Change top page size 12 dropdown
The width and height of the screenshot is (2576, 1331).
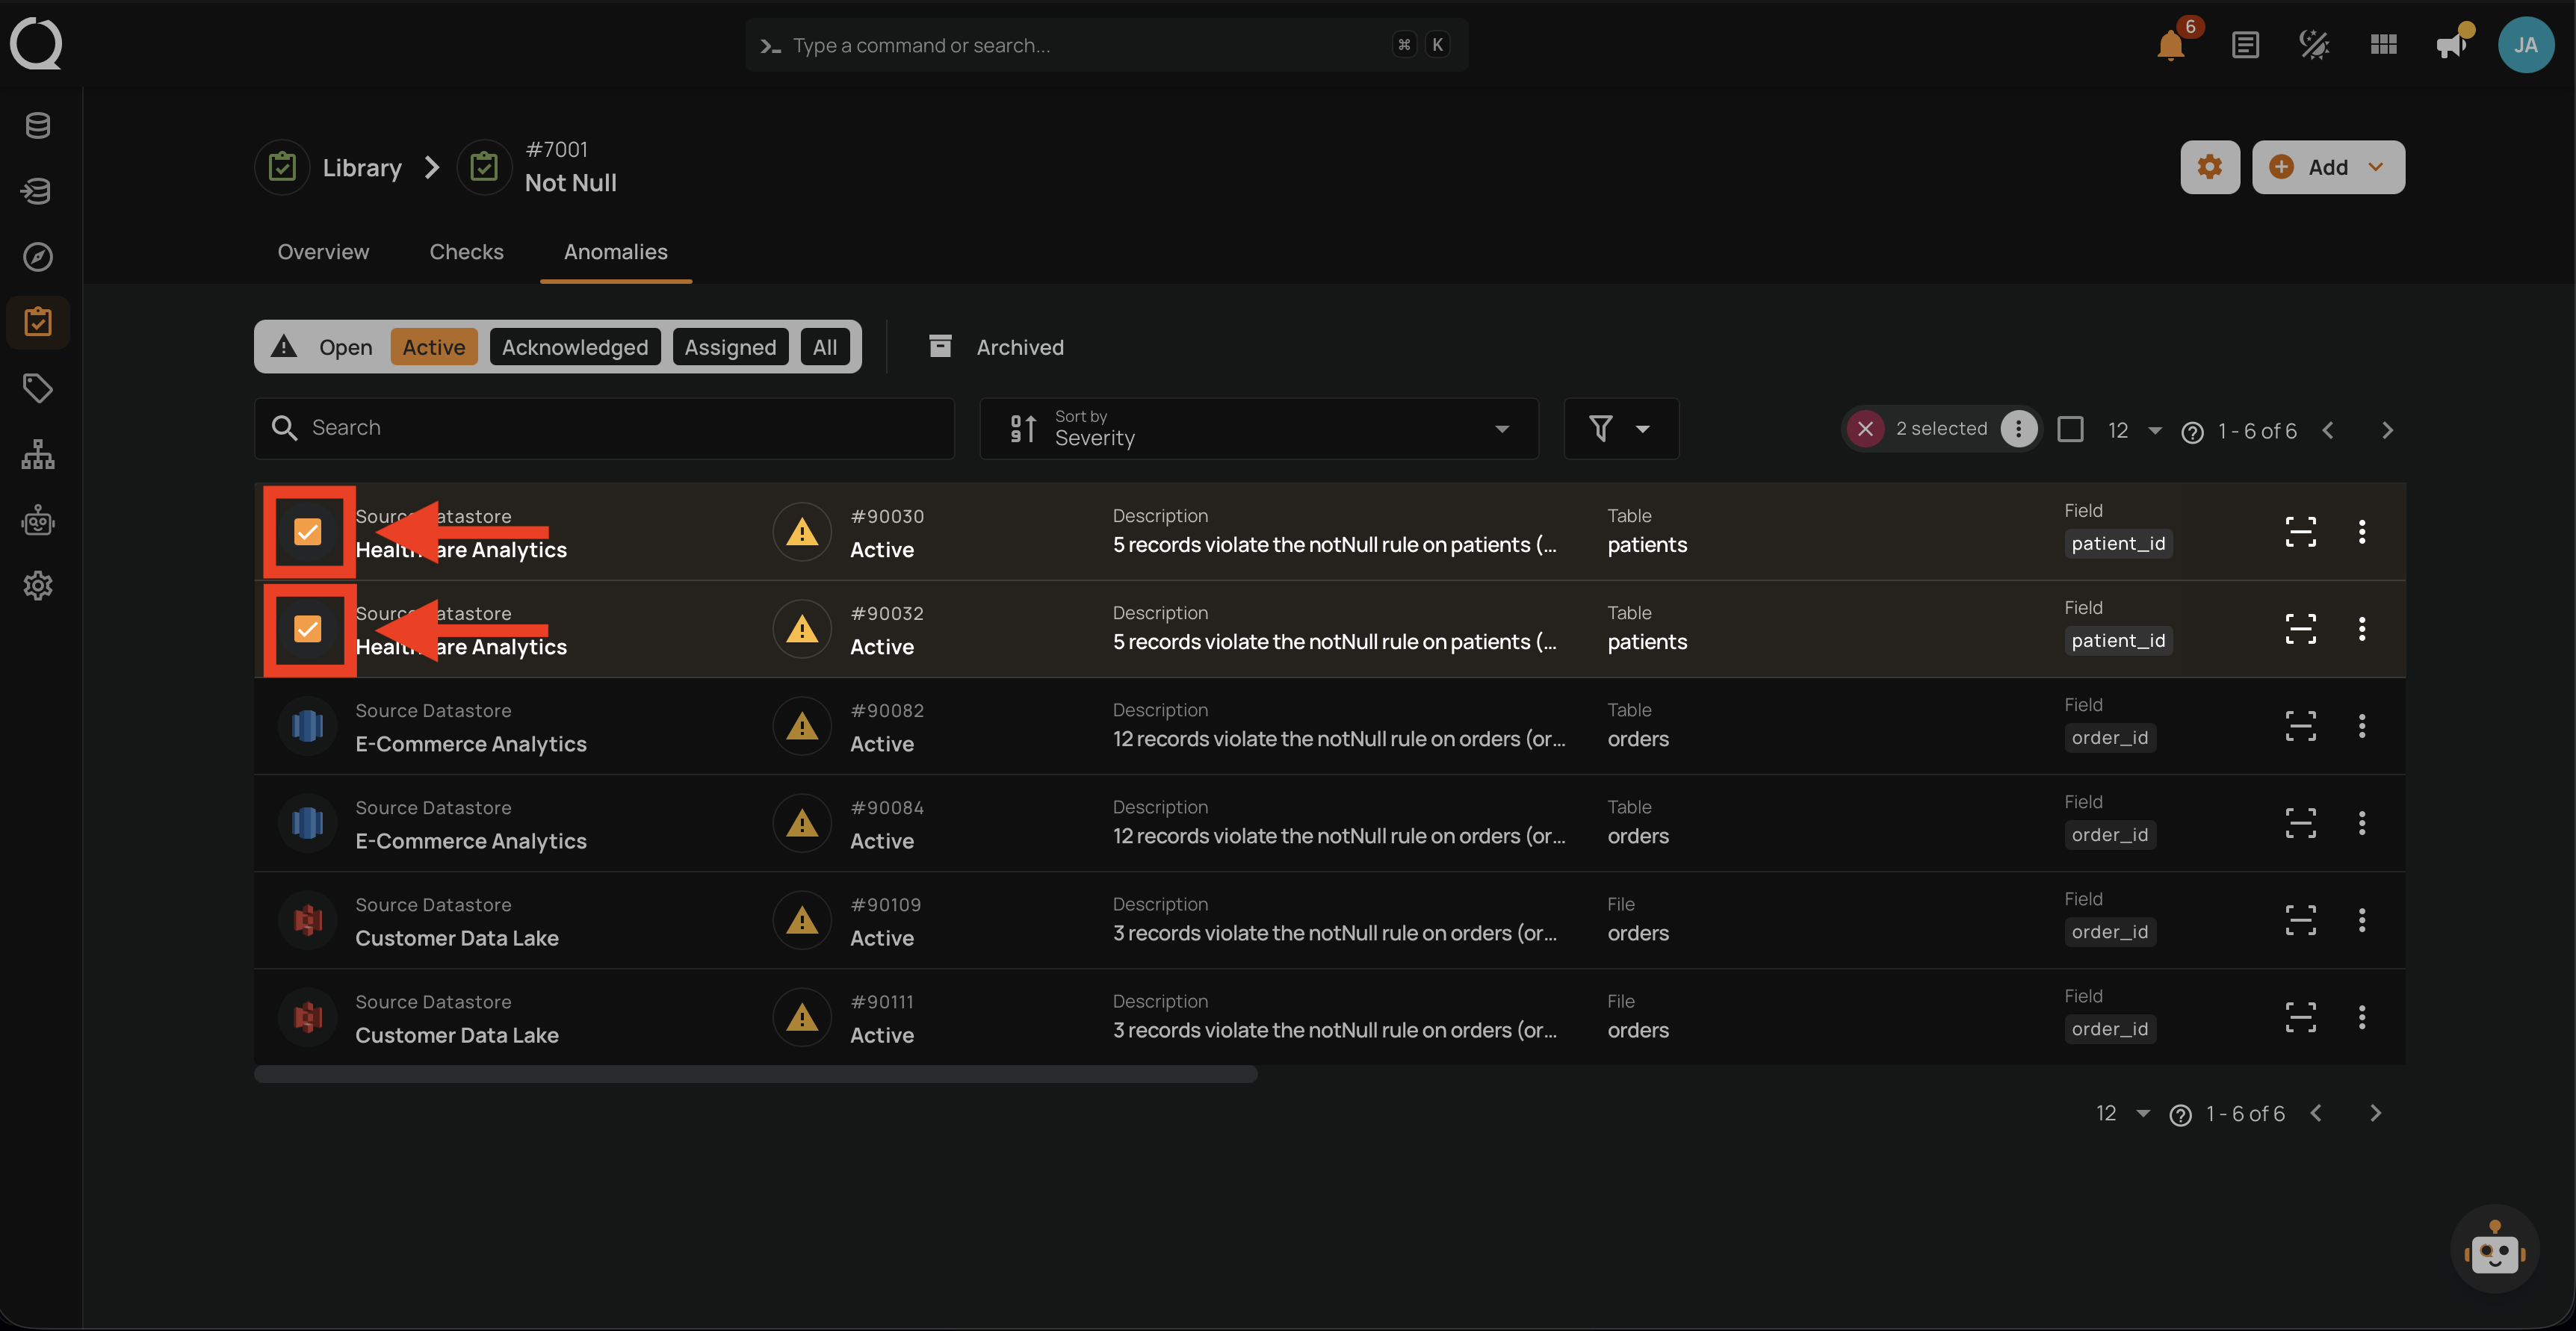[x=2134, y=431]
